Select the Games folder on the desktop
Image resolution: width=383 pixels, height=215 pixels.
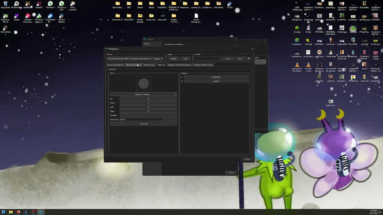click(151, 5)
